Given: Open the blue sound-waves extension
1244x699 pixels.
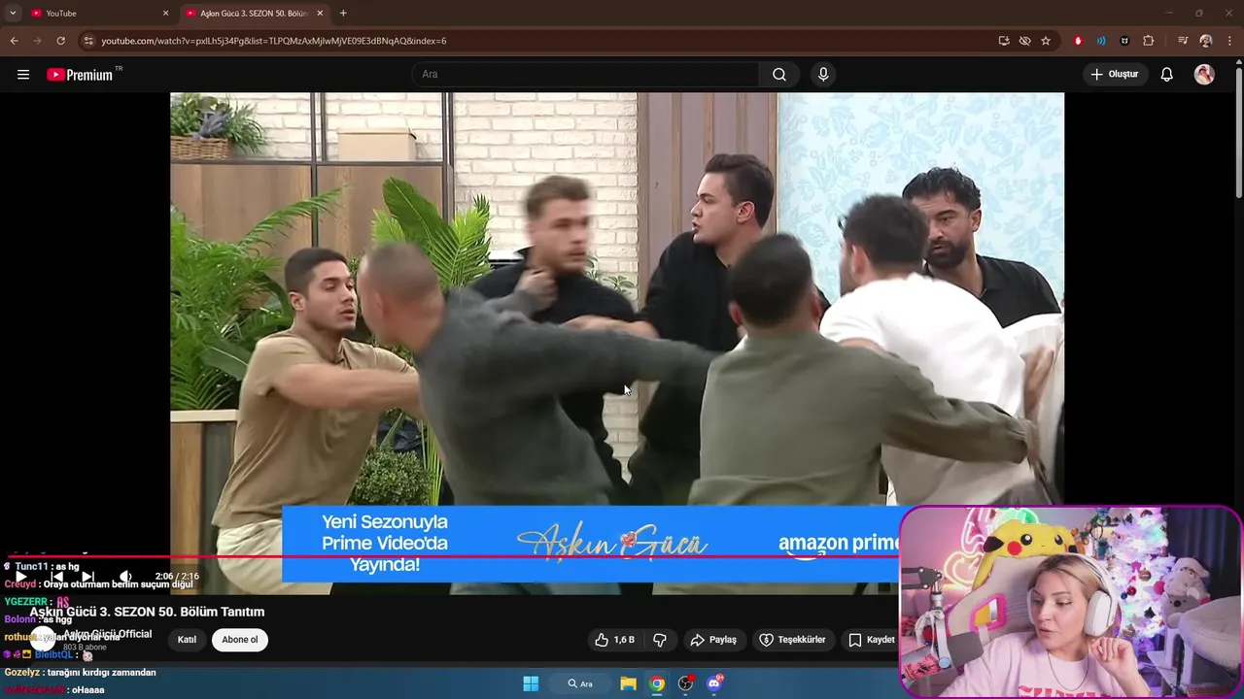Looking at the screenshot, I should (1101, 41).
